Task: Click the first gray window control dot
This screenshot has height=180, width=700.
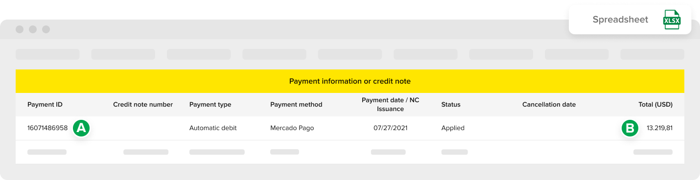Action: [20, 29]
